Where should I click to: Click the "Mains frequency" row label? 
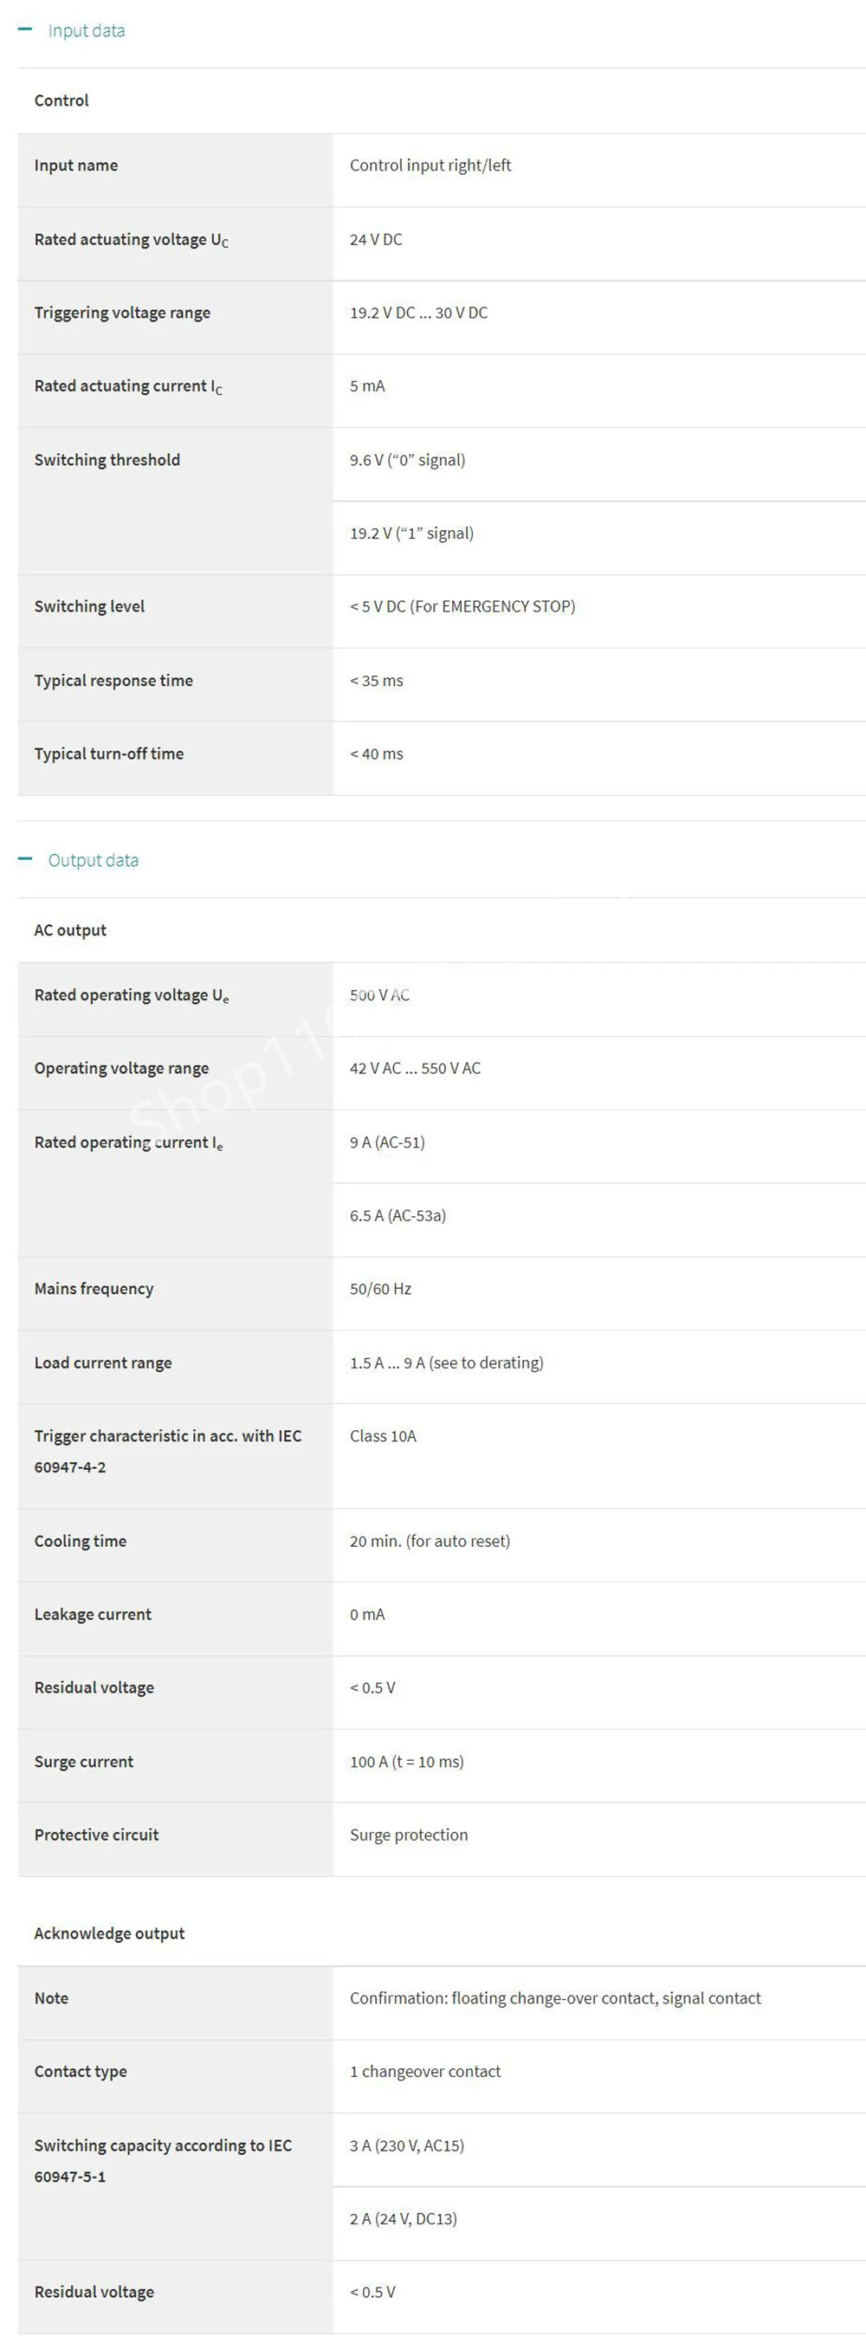tap(94, 1289)
